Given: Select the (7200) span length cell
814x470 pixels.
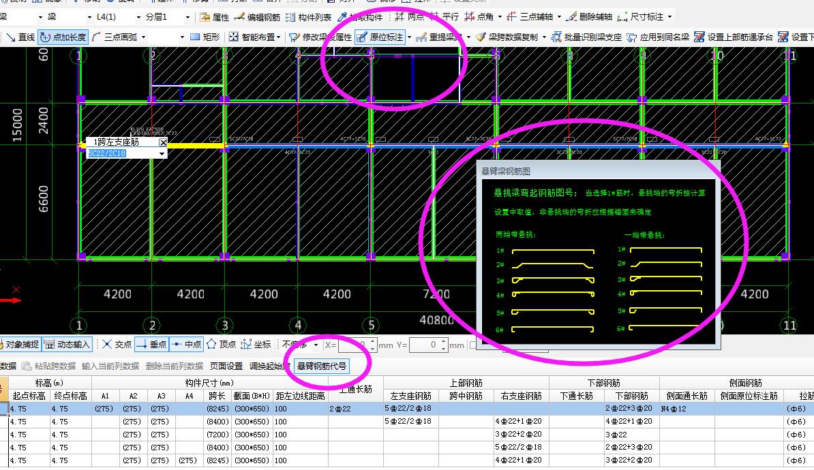Looking at the screenshot, I should (217, 435).
